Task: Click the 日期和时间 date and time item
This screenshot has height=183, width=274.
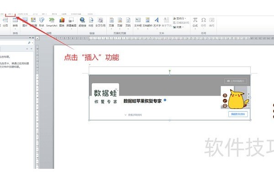Action: tap(181, 23)
